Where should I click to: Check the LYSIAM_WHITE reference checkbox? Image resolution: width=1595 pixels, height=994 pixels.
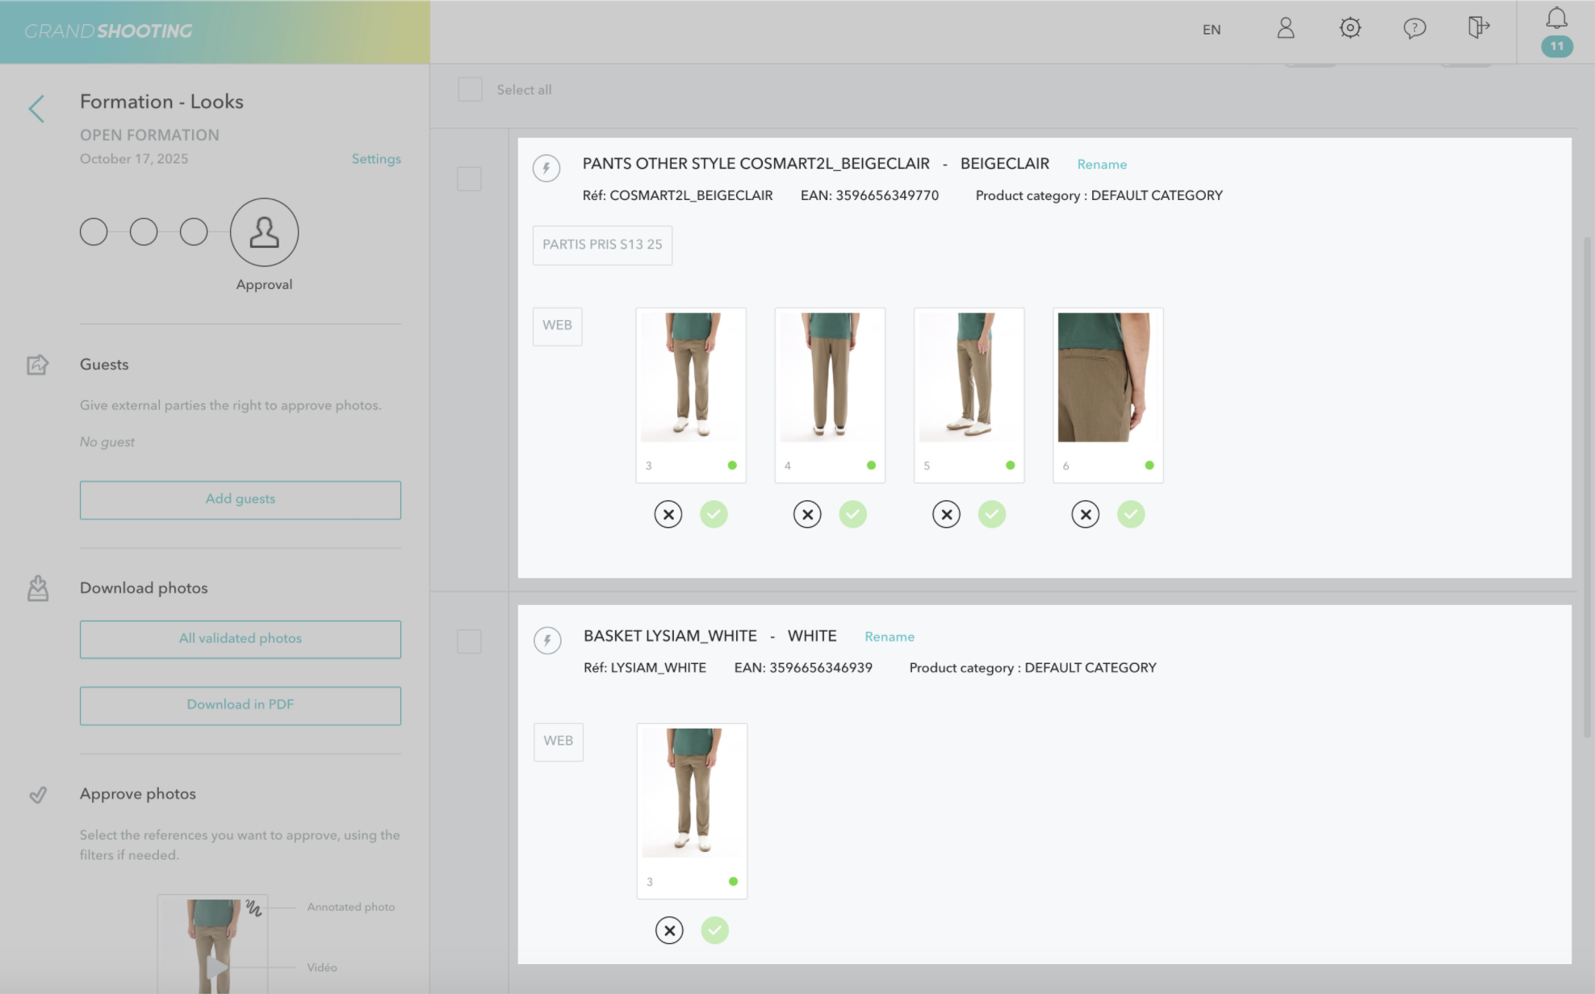469,641
